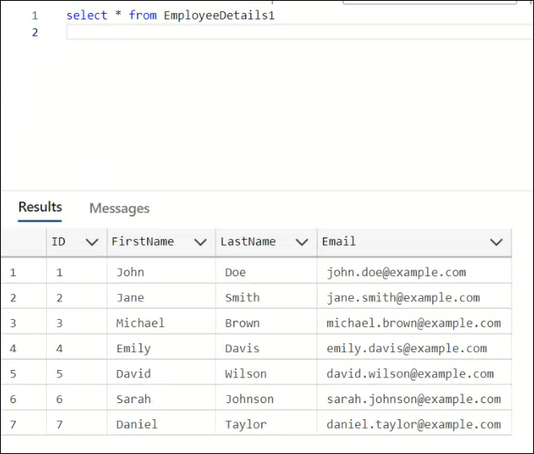Click the 'Doe' last name cell
Viewport: 534px width, 454px height.
pos(266,272)
